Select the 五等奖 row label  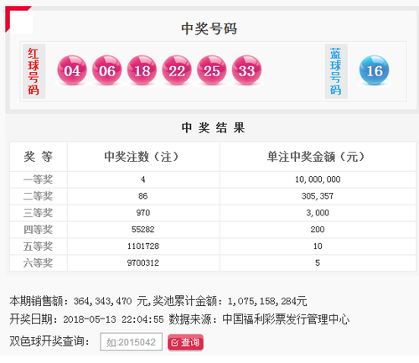click(x=38, y=246)
